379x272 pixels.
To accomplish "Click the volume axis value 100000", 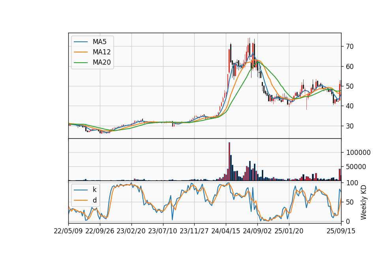I will pos(358,153).
